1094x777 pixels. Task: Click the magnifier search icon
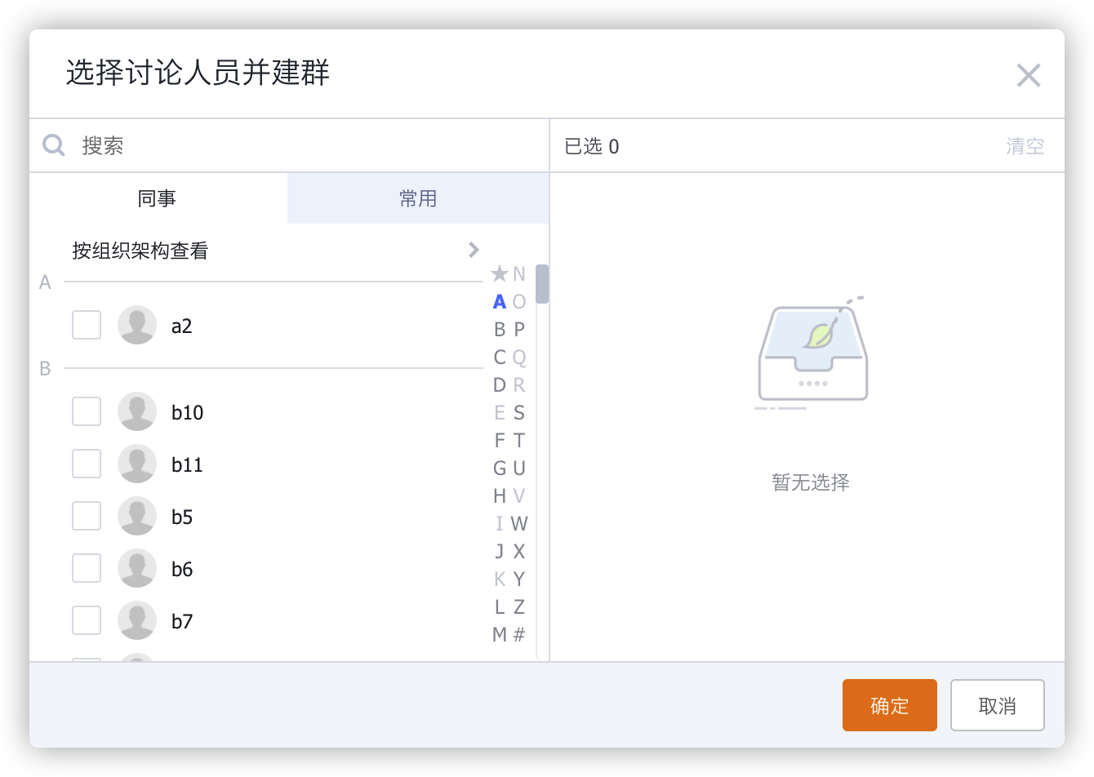[54, 146]
